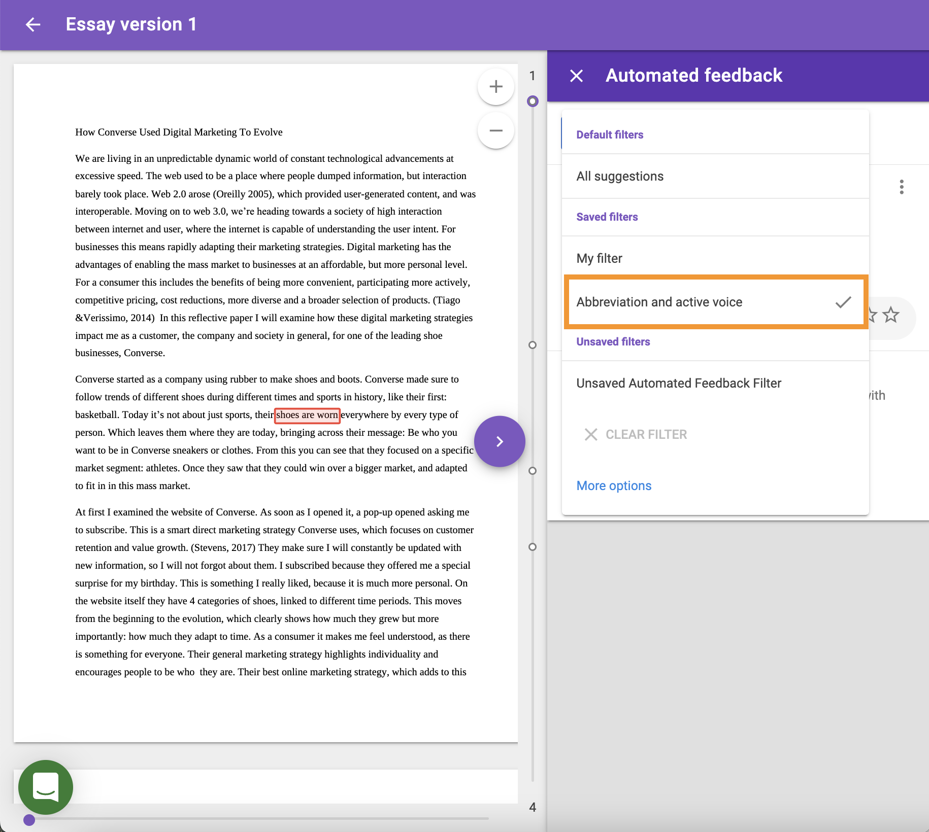Viewport: 929px width, 832px height.
Task: Click the checkmark next to Abbreviation and active voice
Action: 843,302
